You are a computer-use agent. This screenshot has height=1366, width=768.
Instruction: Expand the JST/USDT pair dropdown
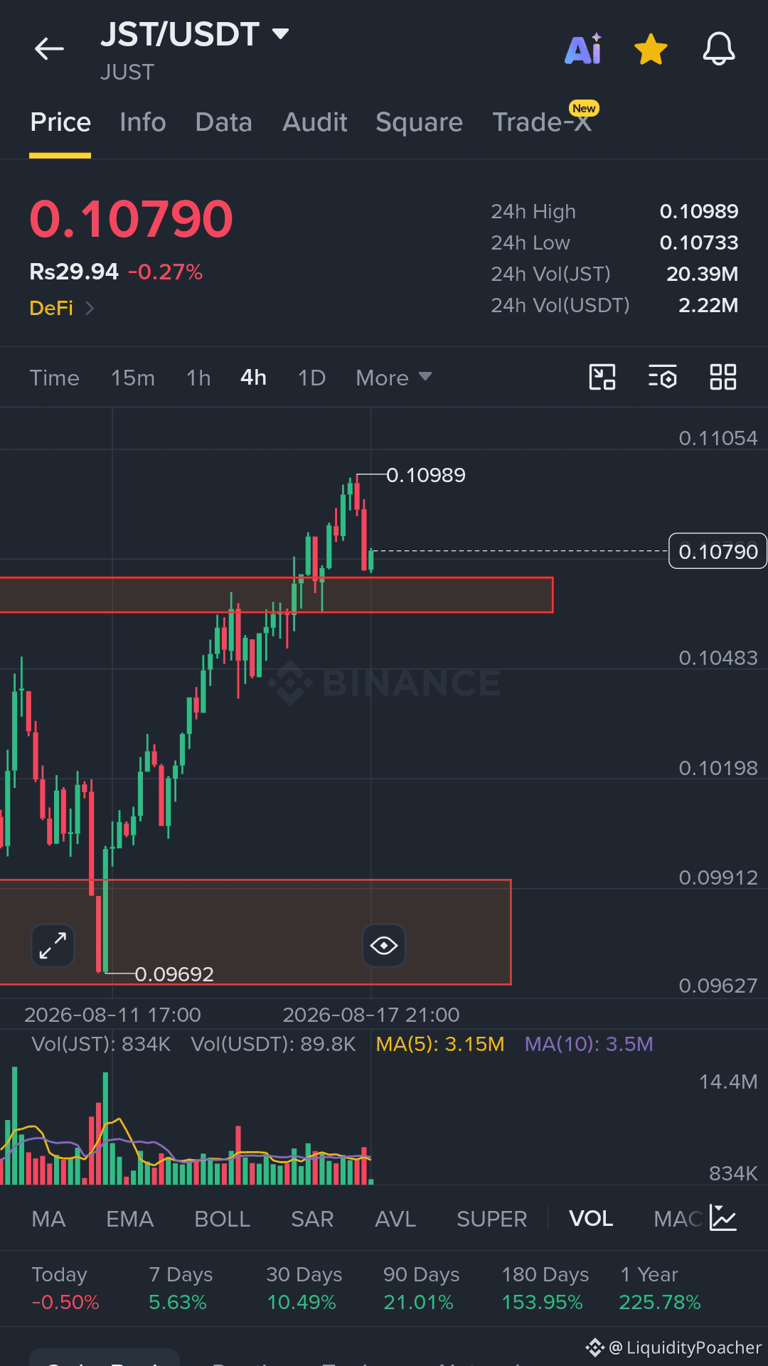point(281,33)
